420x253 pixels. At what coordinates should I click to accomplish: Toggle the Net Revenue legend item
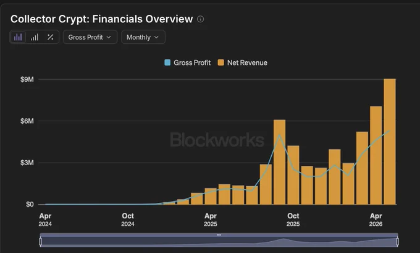[x=242, y=62]
